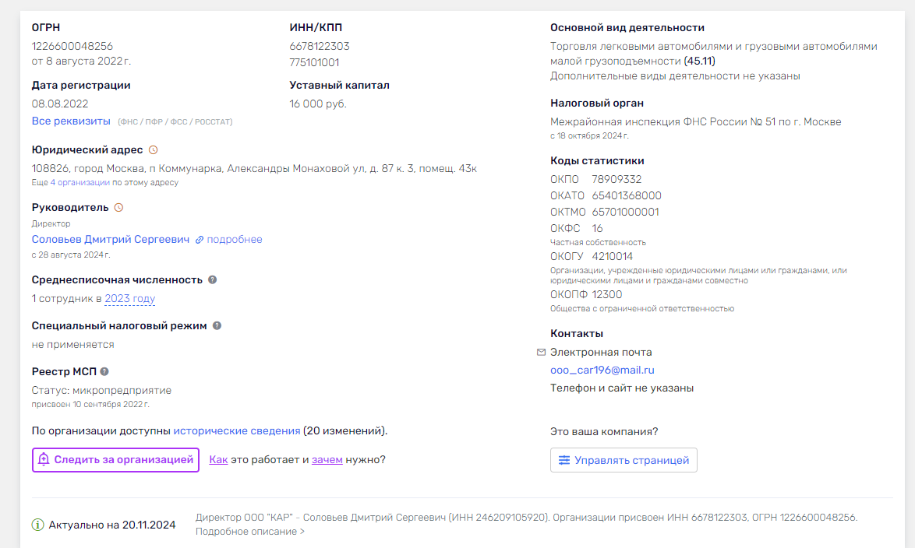Click Актуально на 20.11.2024 text
This screenshot has height=548, width=915.
[x=112, y=525]
